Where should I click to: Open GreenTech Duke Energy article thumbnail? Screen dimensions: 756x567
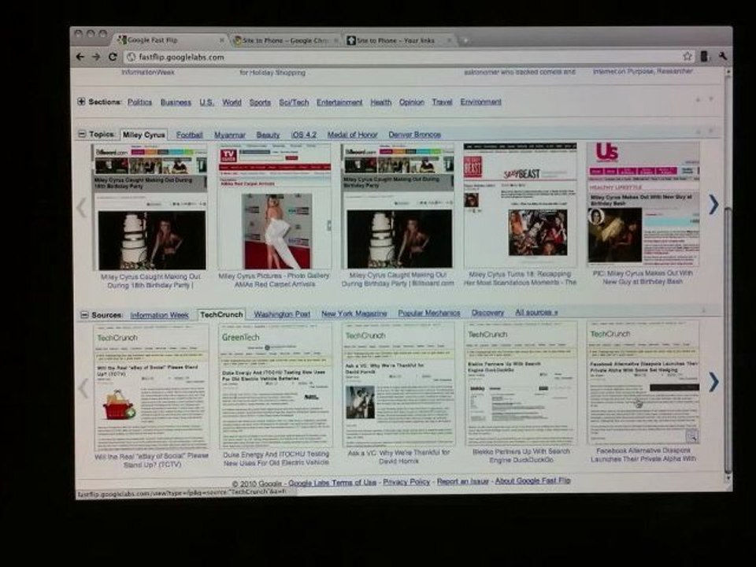[x=276, y=386]
